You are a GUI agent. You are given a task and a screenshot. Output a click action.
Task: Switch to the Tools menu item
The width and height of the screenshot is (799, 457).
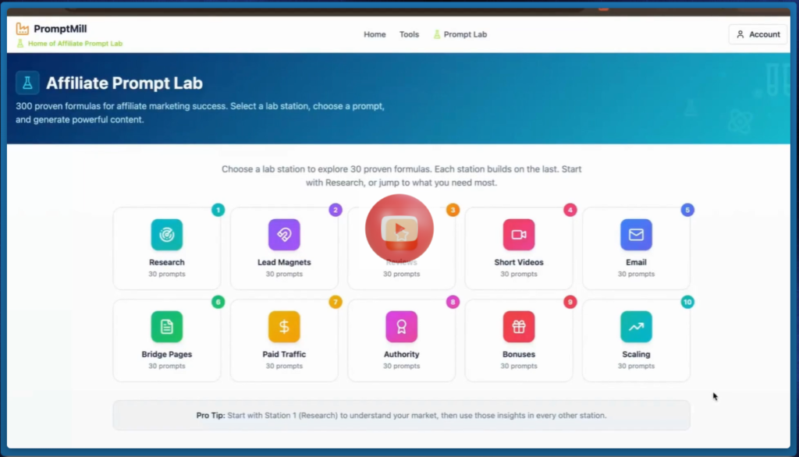410,34
